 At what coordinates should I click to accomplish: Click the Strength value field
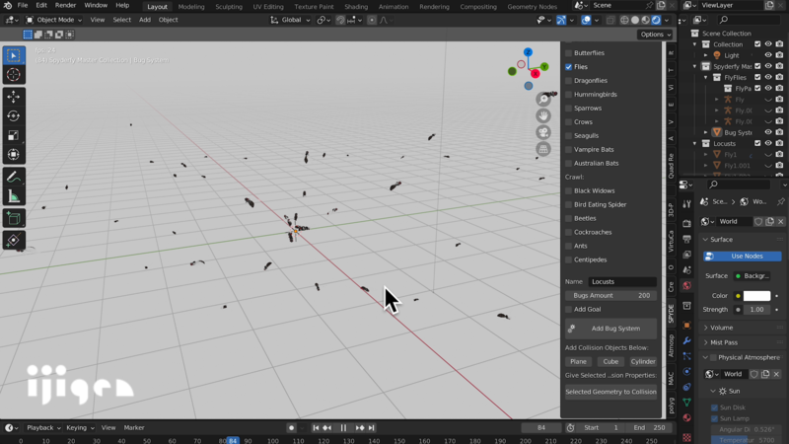click(756, 310)
